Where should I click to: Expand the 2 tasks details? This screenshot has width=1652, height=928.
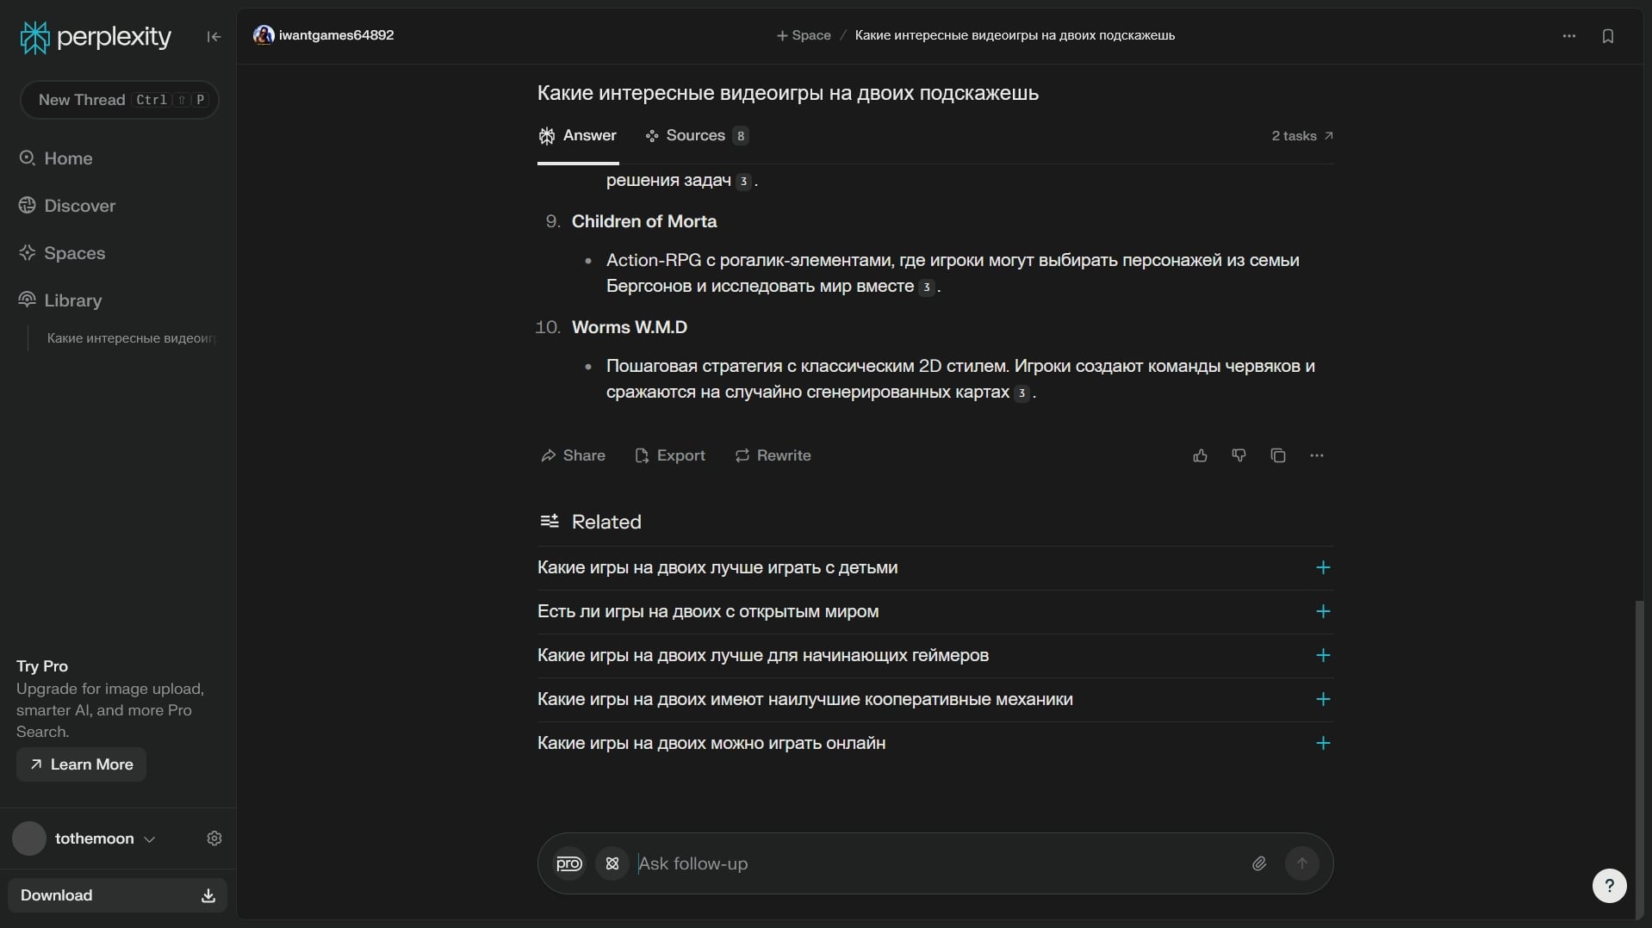1302,136
